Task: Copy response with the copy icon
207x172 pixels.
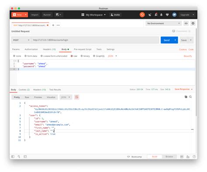Action: click(186, 97)
